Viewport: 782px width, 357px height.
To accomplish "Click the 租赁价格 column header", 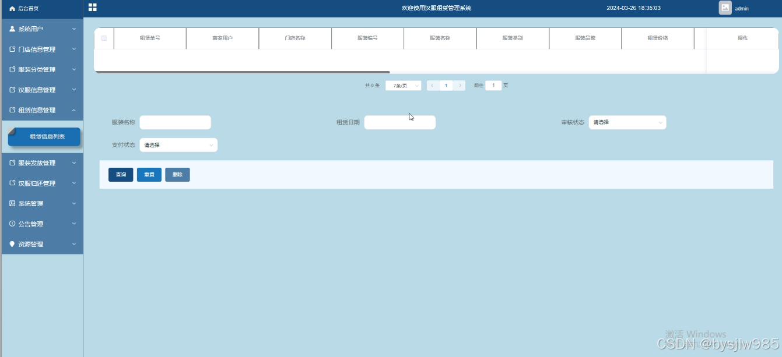I will click(658, 38).
